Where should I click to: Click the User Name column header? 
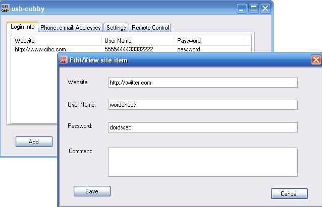coord(137,41)
